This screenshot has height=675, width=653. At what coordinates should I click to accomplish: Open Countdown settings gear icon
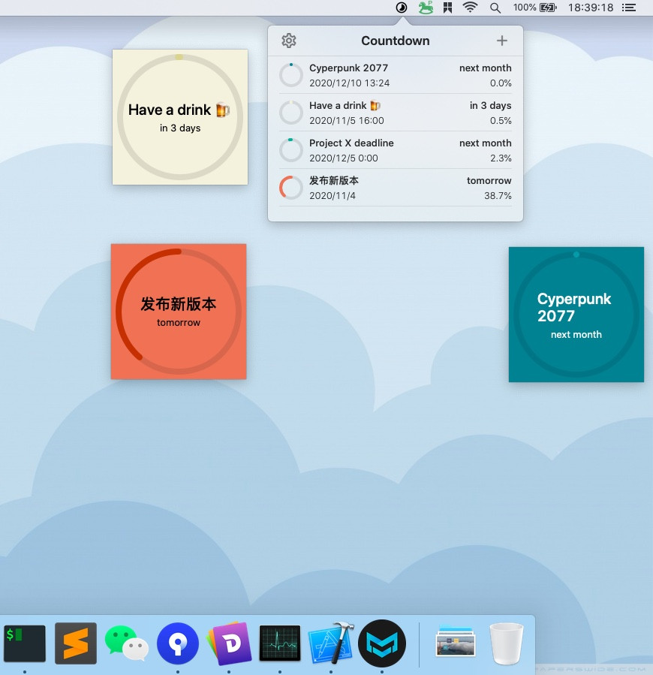click(289, 41)
